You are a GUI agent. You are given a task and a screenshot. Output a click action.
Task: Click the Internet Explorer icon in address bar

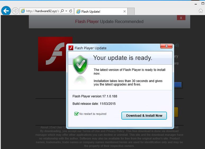click(23, 11)
